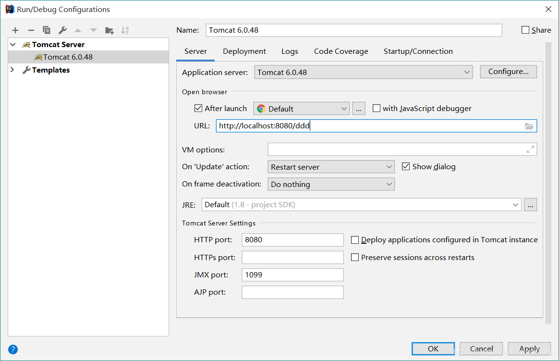Screen dimensions: 559x361
Task: Open browser selection ellipsis button
Action: pos(359,109)
